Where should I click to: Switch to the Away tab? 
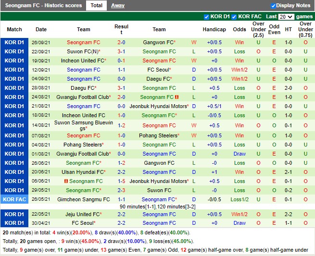click(118, 6)
